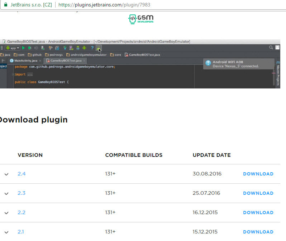Click the 16.12.2015 update date
This screenshot has width=286, height=241.
pyautogui.click(x=205, y=212)
